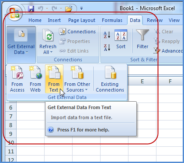The image size is (184, 163).
Task: Select row 9 header
Action: tap(11, 134)
